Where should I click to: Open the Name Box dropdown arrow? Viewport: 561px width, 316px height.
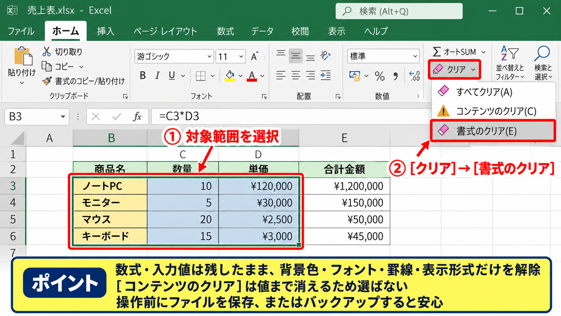click(x=63, y=117)
